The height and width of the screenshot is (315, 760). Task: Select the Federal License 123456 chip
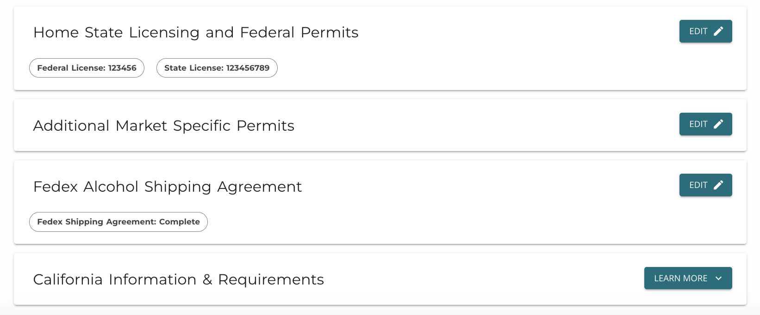tap(87, 67)
